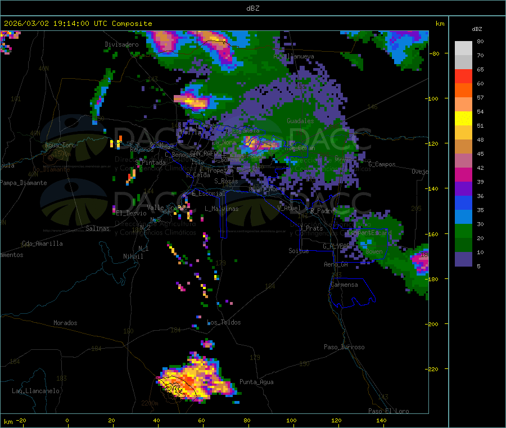
Task: Click the '-100' tick on the right axis
Action: pos(432,98)
